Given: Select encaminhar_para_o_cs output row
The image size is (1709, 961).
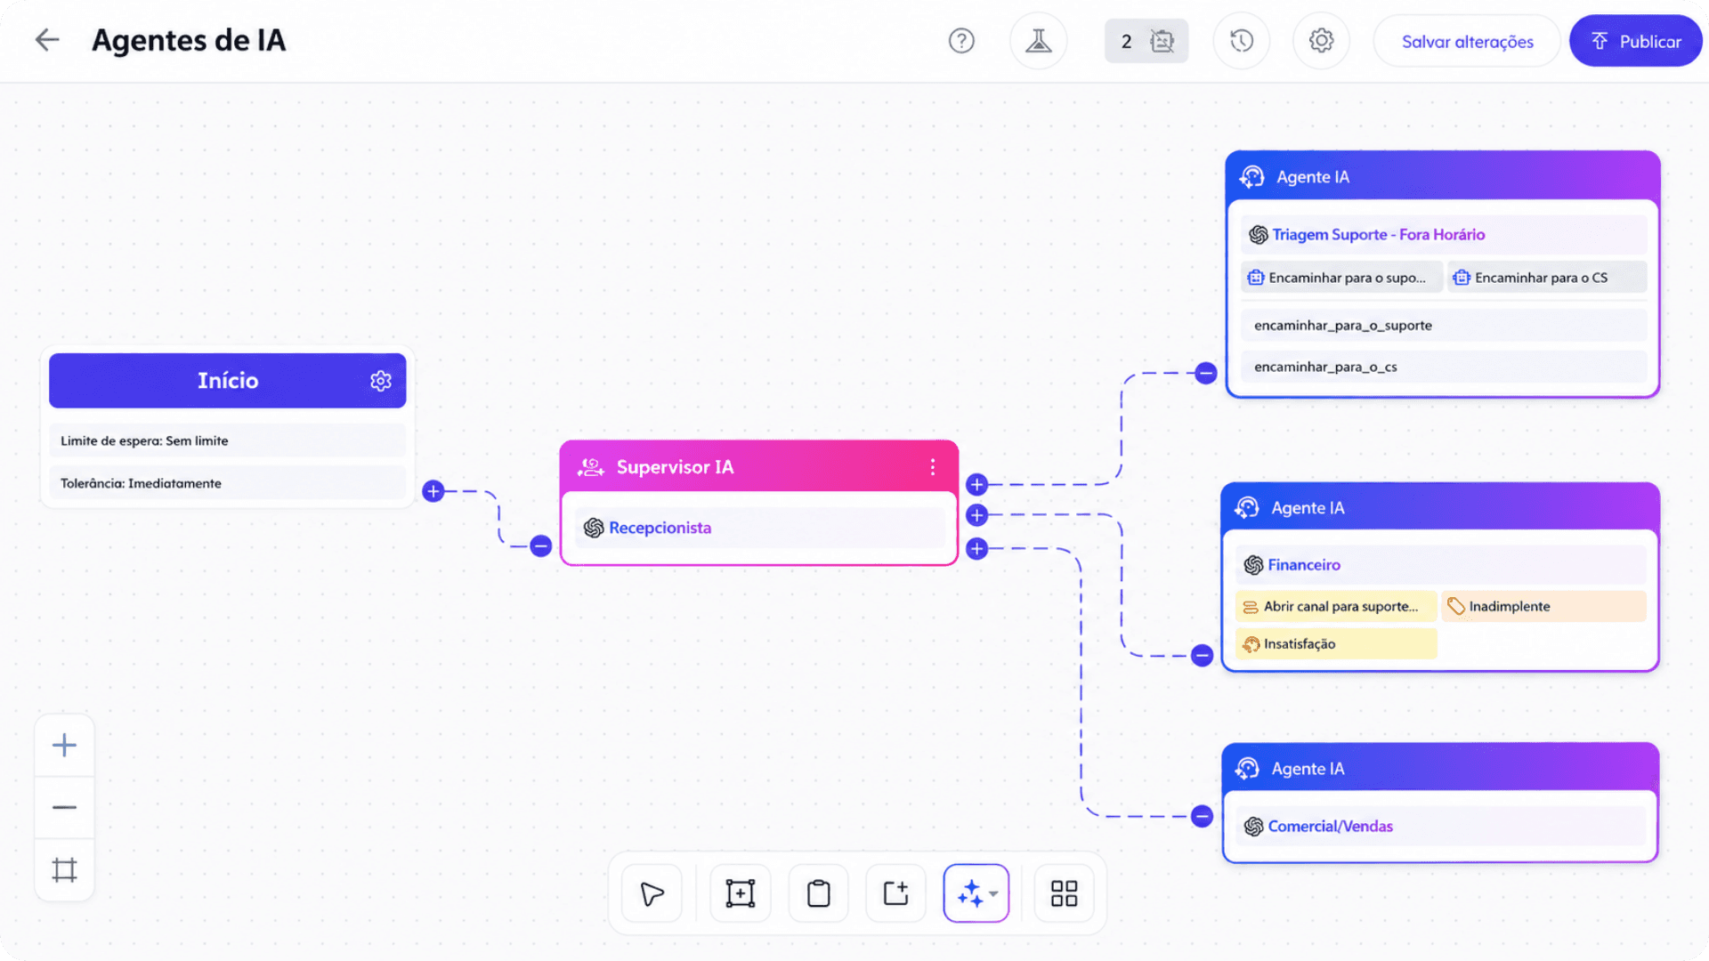Looking at the screenshot, I should 1443,367.
